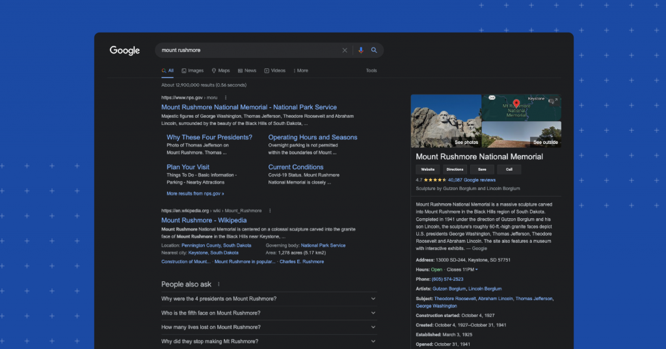Open Plan Your Visit sitelink
Image resolution: width=666 pixels, height=349 pixels.
(x=188, y=167)
